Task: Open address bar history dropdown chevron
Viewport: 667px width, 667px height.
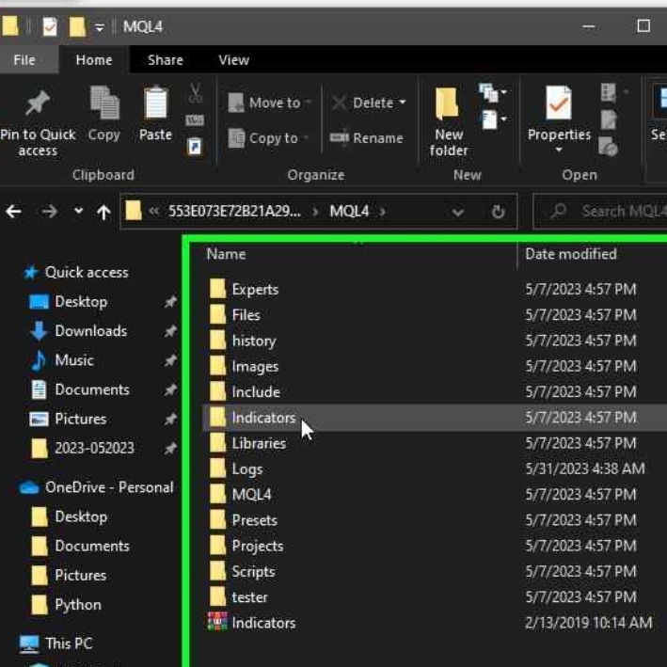Action: click(458, 213)
